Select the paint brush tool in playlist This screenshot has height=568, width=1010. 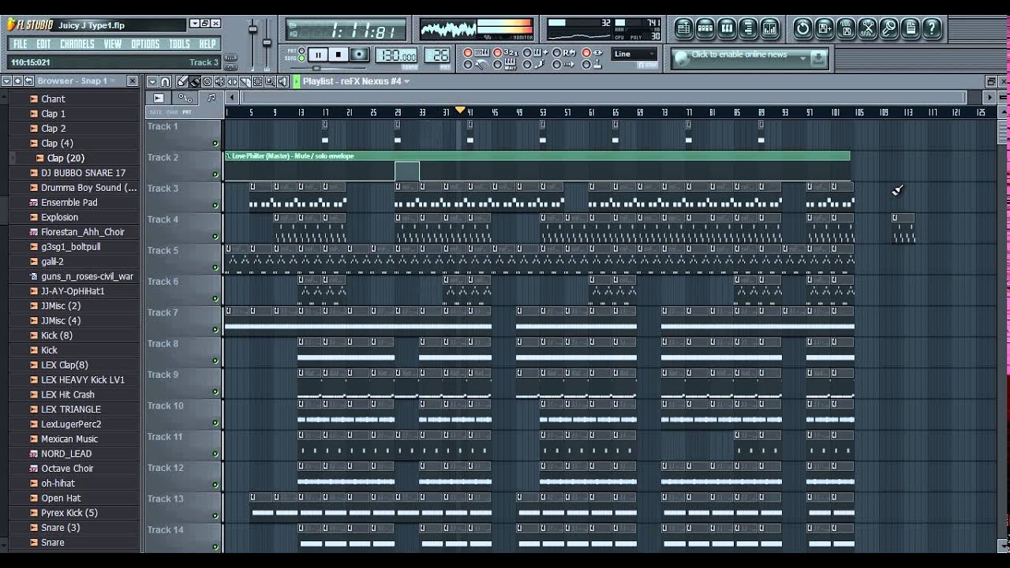(x=194, y=81)
